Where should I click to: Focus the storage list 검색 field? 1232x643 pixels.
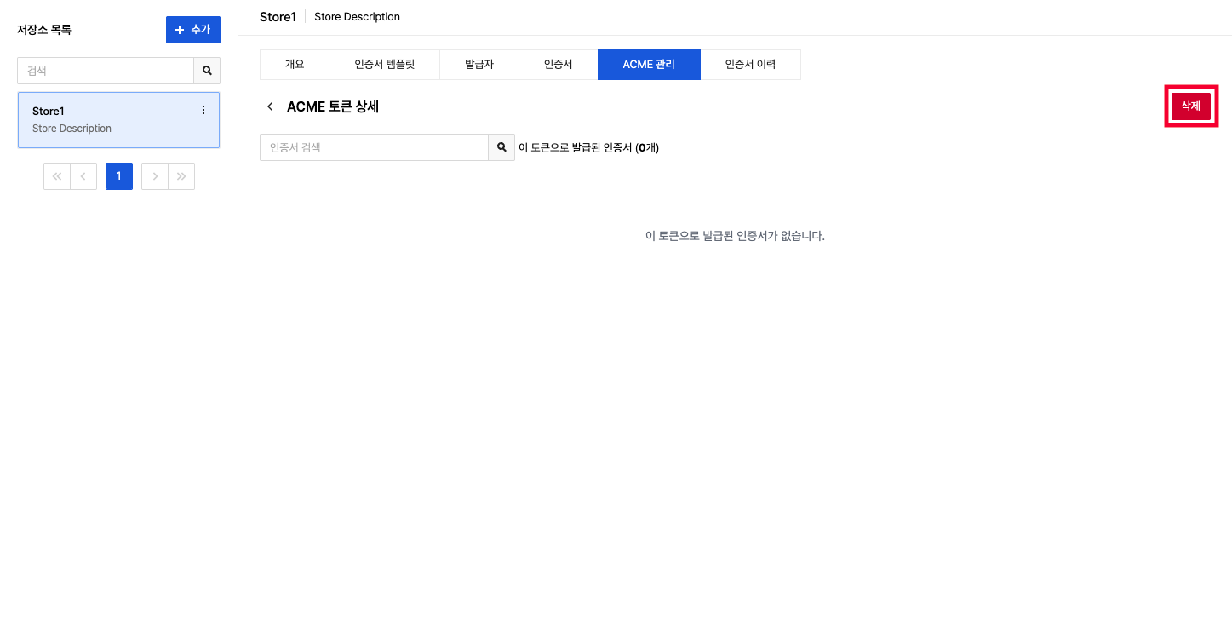click(106, 71)
